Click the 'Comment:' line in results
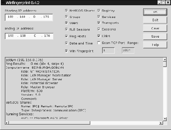 coord(29,99)
